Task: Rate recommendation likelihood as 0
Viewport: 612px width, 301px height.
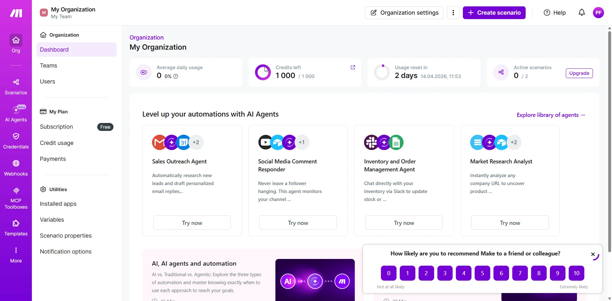Action: pos(389,273)
